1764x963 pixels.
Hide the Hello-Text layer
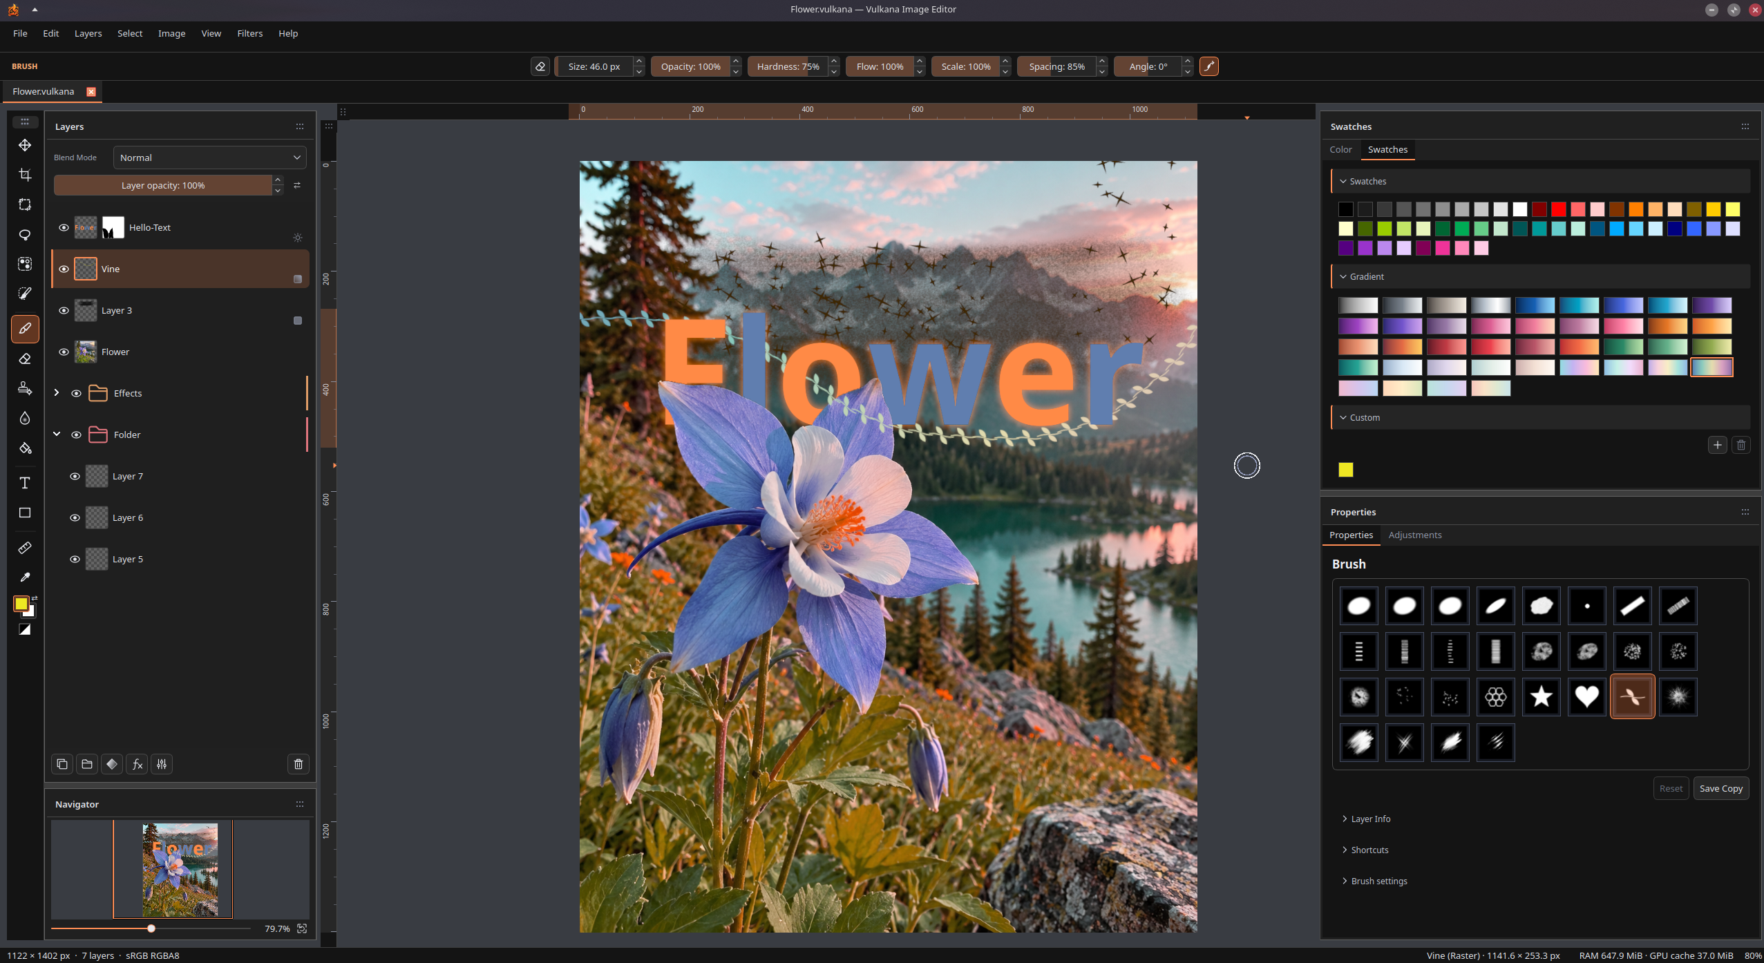point(64,227)
